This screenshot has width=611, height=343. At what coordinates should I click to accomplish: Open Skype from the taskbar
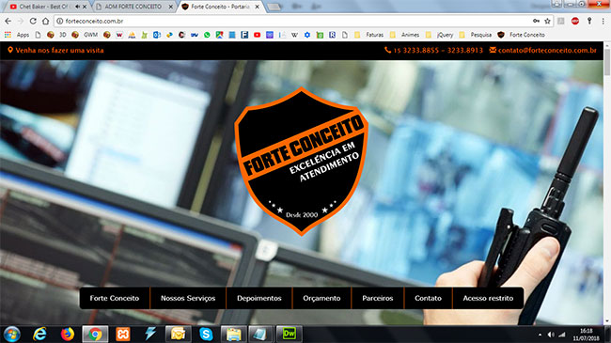[x=206, y=334]
